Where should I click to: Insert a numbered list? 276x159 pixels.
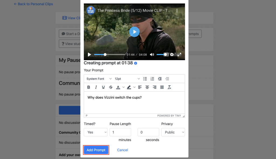click(x=153, y=79)
